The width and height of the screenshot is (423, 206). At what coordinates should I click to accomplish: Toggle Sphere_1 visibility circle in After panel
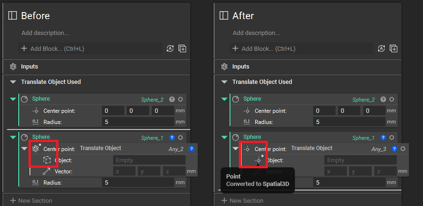pyautogui.click(x=392, y=137)
